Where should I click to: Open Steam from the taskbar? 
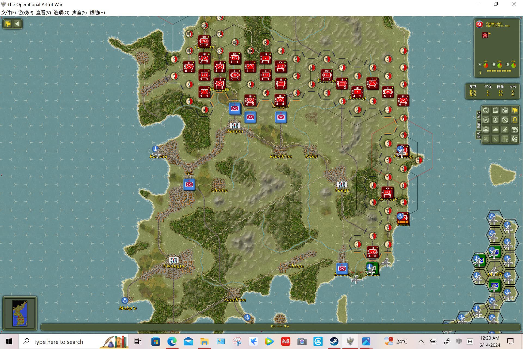click(x=334, y=341)
